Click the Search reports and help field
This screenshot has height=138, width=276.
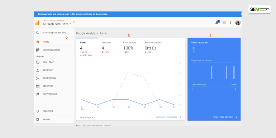[54, 33]
